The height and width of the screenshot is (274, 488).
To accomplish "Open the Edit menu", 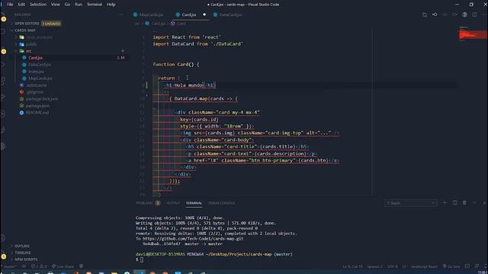I will click(21, 5).
